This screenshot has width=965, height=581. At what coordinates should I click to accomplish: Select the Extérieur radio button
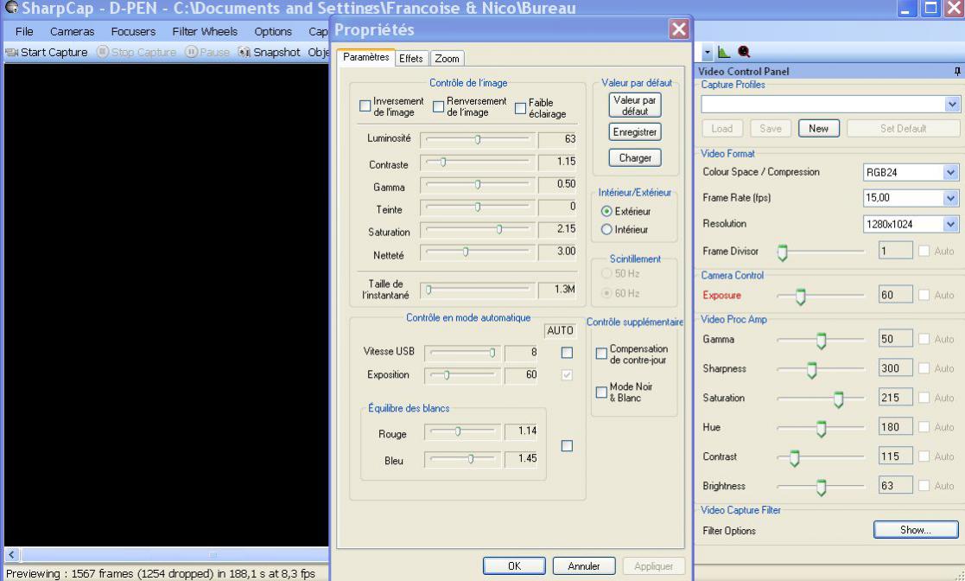[606, 211]
